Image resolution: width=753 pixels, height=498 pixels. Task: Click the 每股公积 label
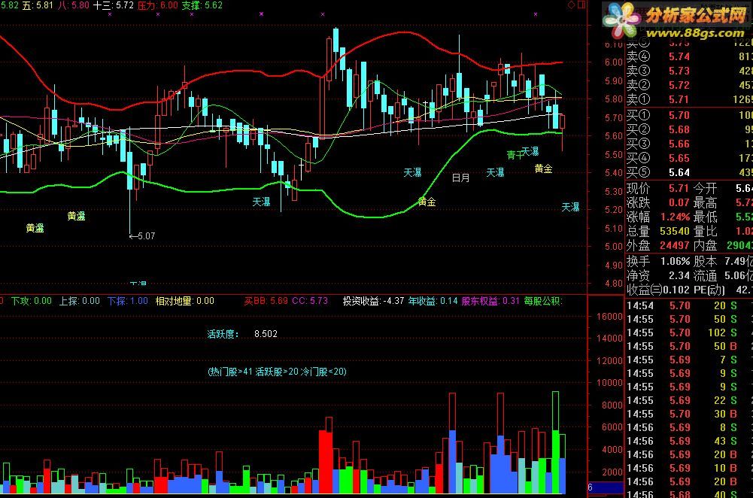pos(543,301)
